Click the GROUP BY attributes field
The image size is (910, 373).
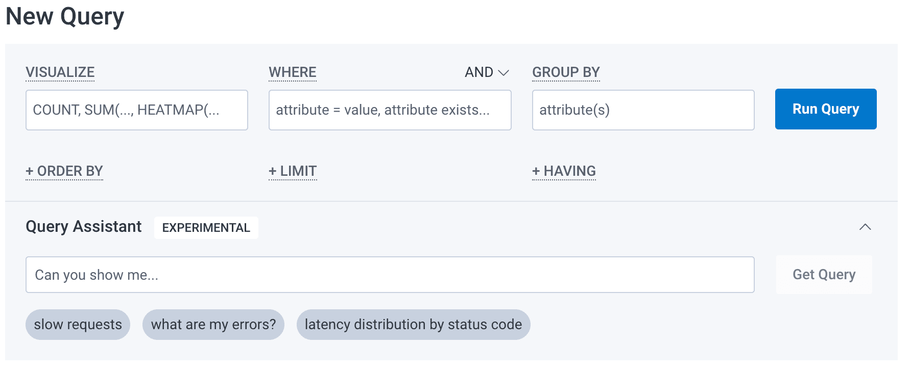pos(643,110)
